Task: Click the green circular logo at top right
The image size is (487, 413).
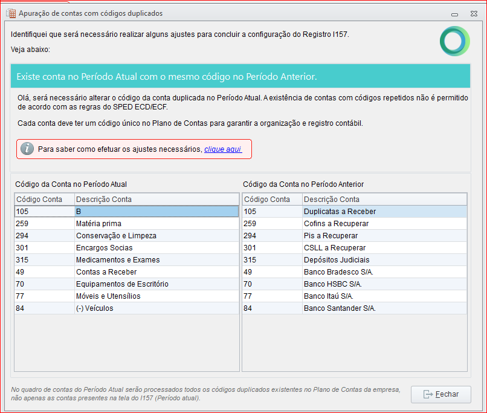Action: point(454,41)
